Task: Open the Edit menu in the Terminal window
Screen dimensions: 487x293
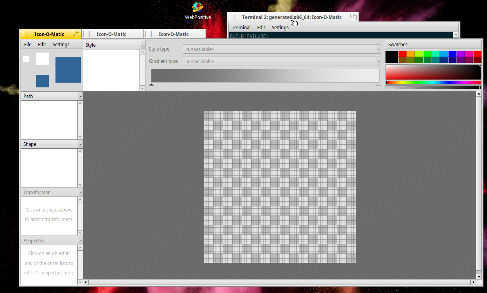Action: click(261, 27)
